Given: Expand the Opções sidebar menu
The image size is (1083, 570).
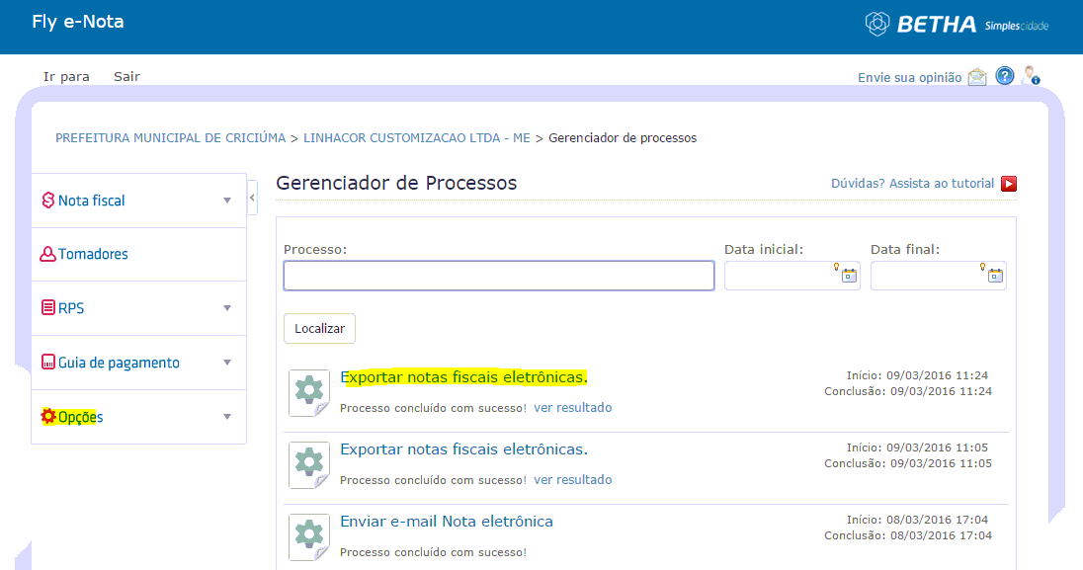Looking at the screenshot, I should click(x=138, y=417).
